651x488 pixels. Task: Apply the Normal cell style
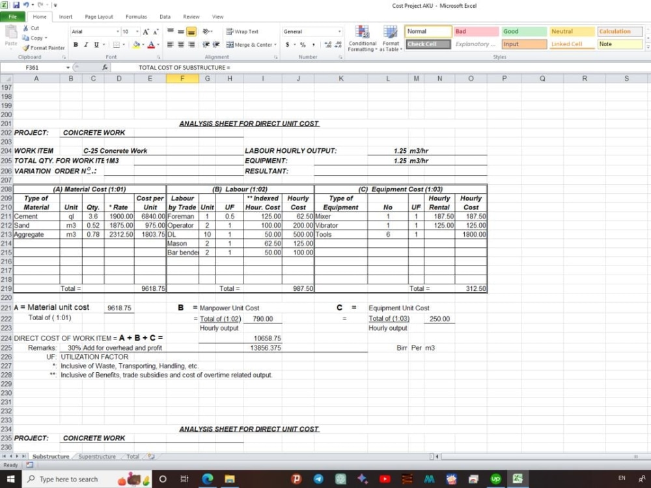tap(428, 31)
